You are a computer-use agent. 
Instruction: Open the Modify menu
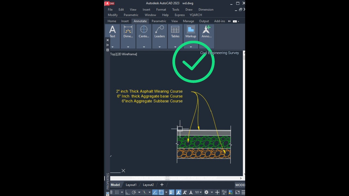(x=113, y=15)
